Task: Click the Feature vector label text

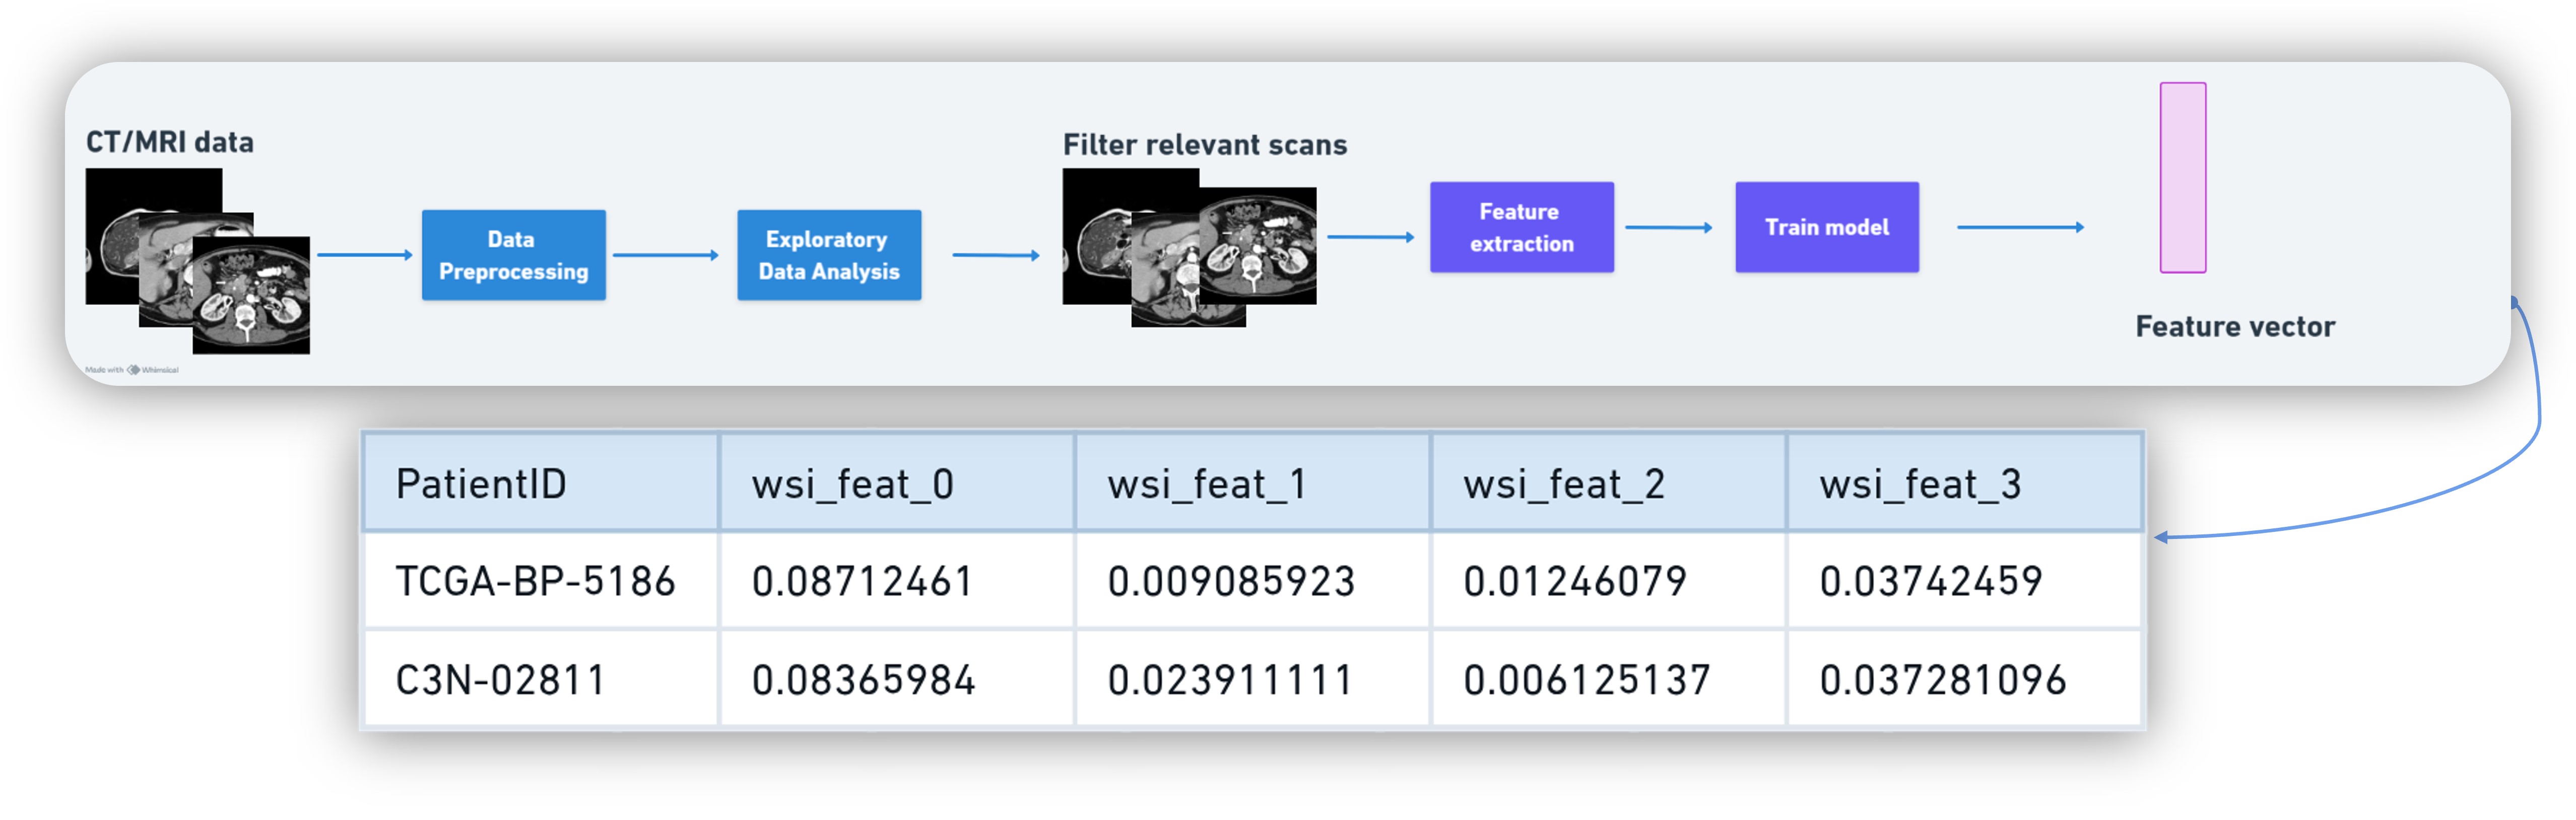Action: point(2234,327)
